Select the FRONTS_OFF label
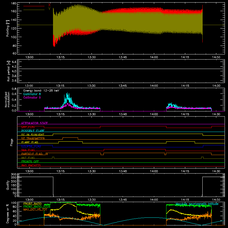The height and width of the screenshot is (228, 228). [30, 161]
